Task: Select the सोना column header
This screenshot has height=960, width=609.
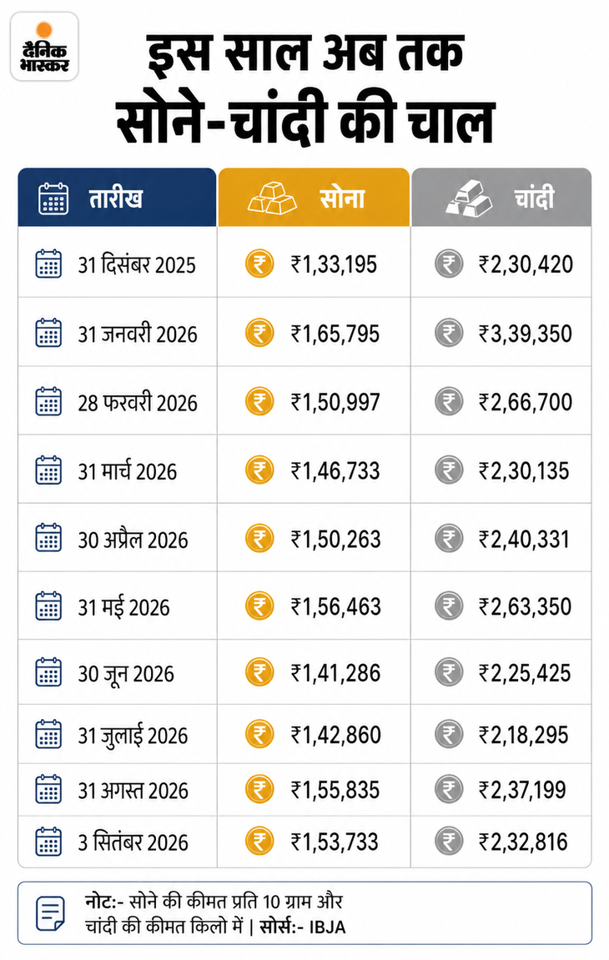Action: click(314, 197)
